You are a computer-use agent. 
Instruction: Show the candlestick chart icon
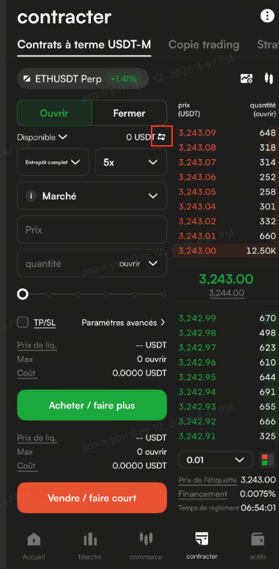click(x=269, y=78)
